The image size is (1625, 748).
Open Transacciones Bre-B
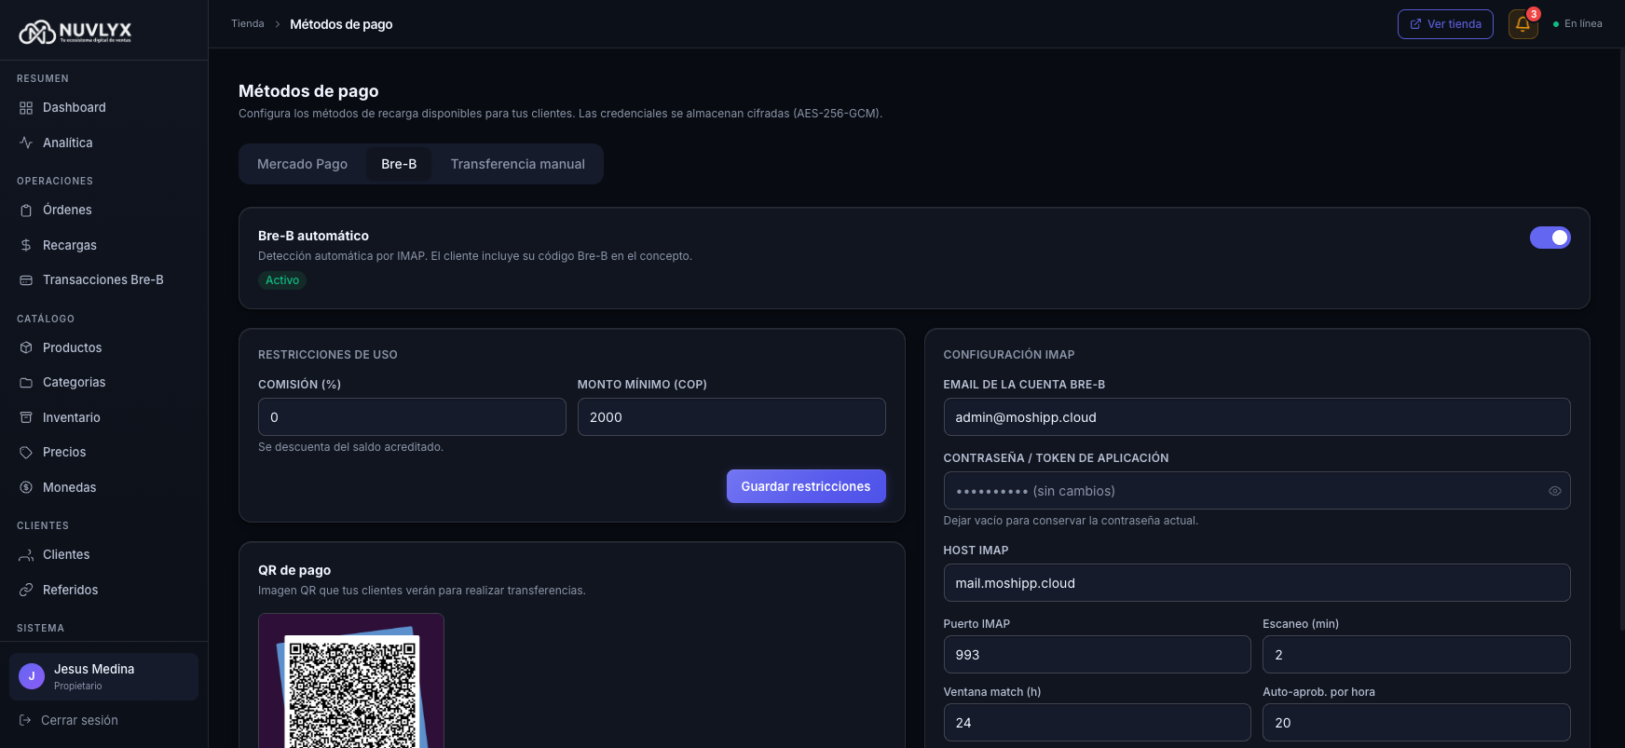103,279
